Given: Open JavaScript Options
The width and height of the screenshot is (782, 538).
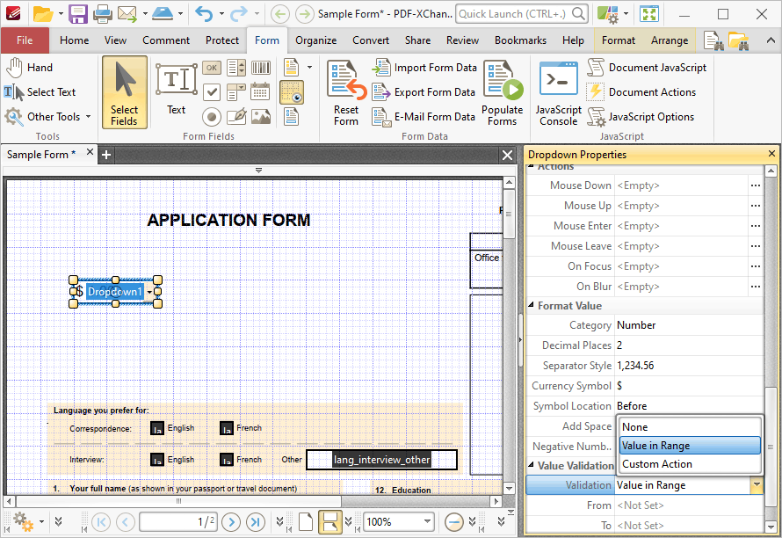Looking at the screenshot, I should point(641,116).
